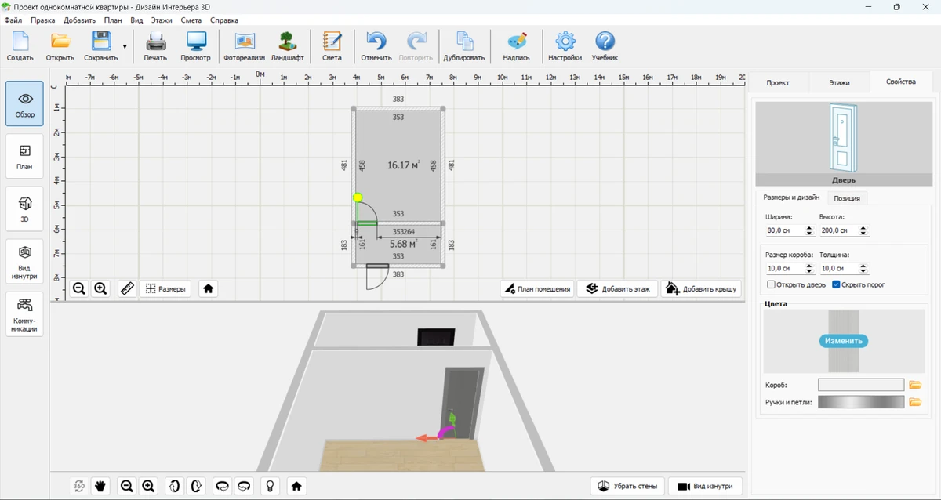
Task: Switch to the Обзор view mode
Action: click(25, 104)
